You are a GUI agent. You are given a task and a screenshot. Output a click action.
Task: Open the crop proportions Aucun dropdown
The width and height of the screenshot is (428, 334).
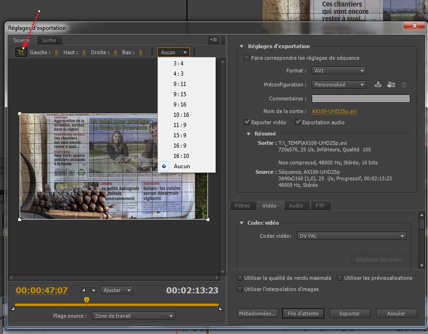(173, 52)
